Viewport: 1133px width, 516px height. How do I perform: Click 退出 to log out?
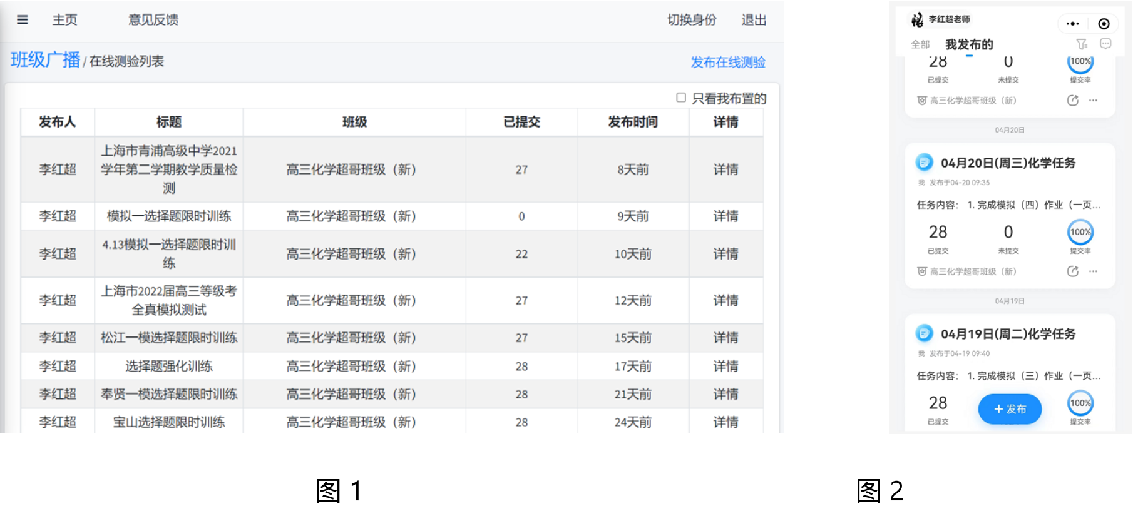[754, 20]
